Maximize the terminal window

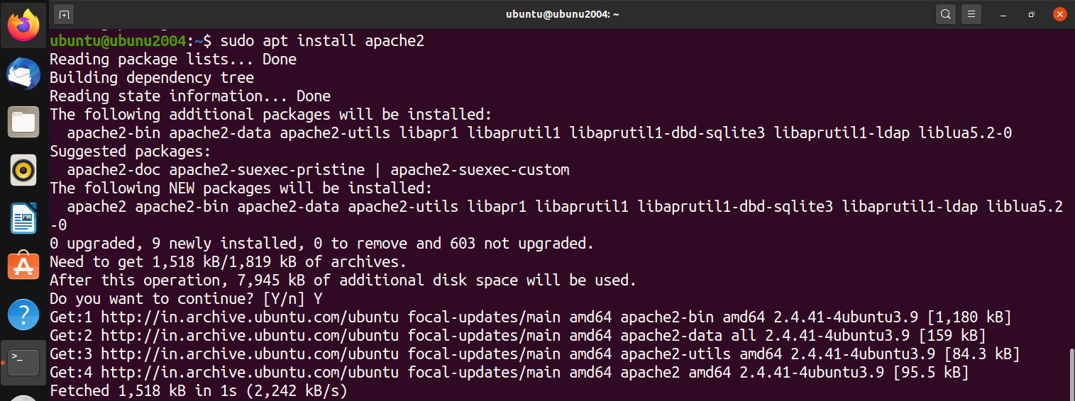1032,14
